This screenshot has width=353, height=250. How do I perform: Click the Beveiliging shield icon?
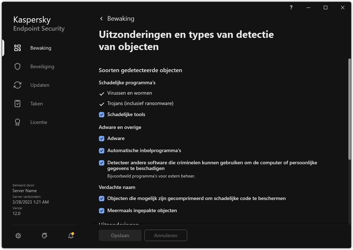(x=17, y=66)
